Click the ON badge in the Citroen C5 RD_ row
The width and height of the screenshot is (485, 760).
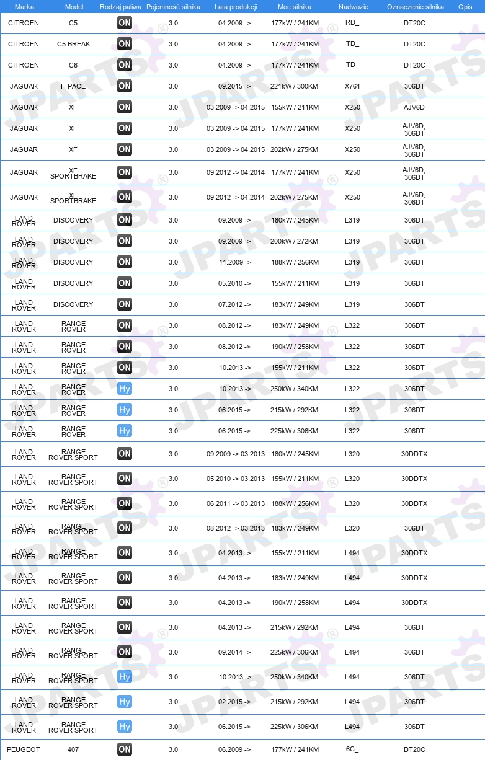(x=125, y=23)
